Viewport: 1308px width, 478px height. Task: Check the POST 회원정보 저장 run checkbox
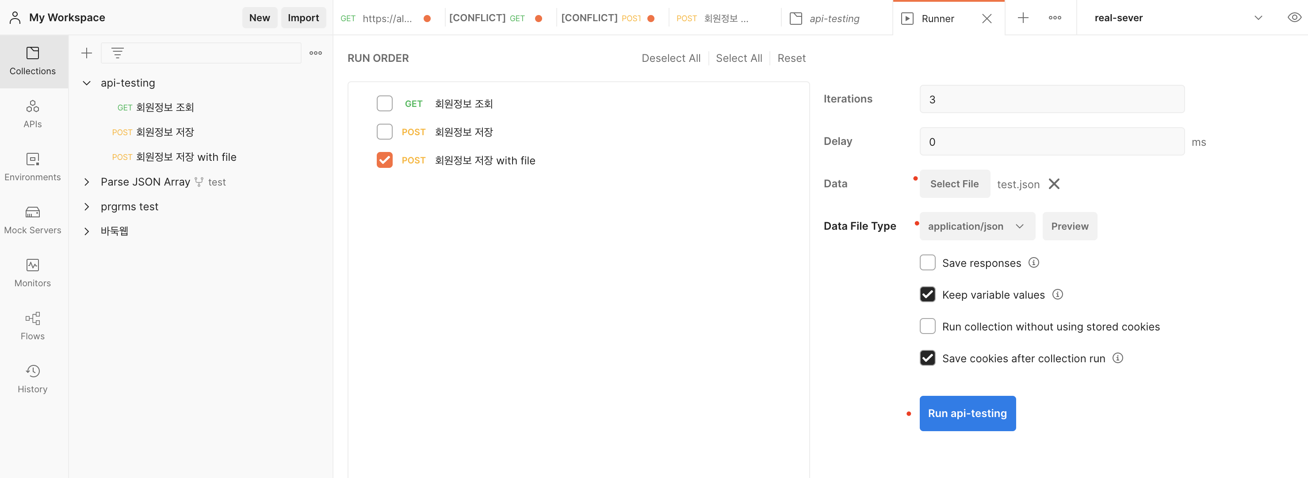[384, 132]
